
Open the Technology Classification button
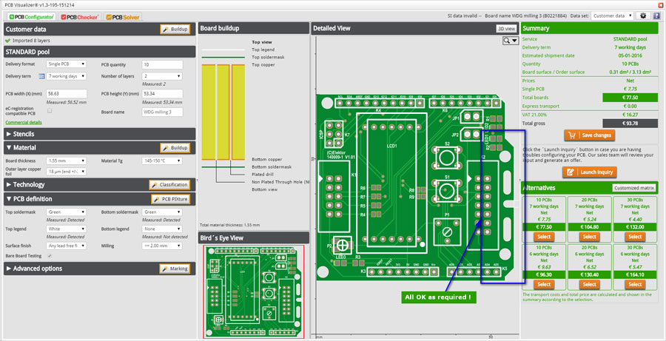pos(169,185)
